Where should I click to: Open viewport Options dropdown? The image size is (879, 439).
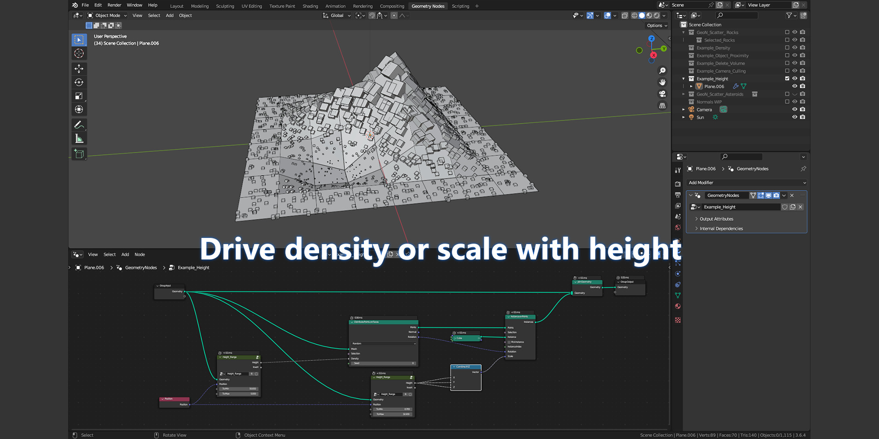(x=657, y=25)
